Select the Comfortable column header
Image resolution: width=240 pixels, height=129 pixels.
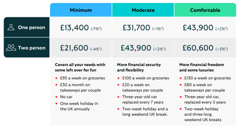pos(205,10)
